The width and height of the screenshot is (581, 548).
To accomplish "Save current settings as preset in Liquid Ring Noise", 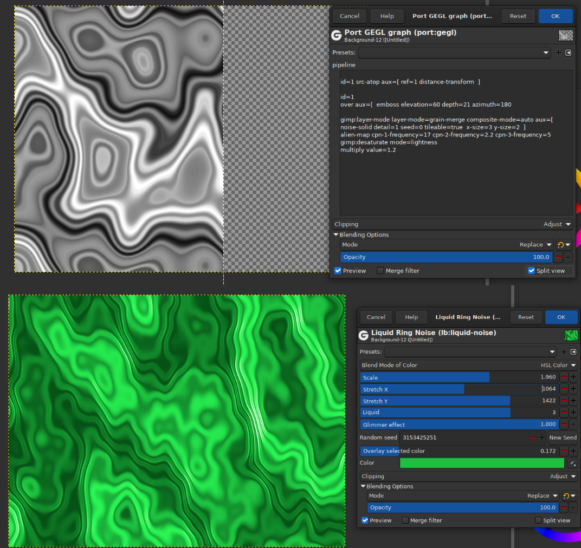I will 564,352.
